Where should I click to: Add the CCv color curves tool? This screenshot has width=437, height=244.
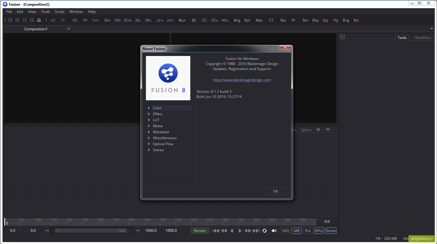point(215,20)
